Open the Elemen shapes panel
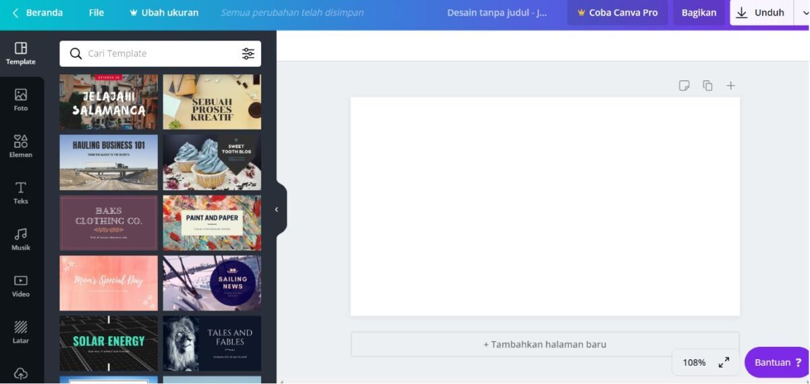Screen dimensions: 810x384 (x=21, y=146)
